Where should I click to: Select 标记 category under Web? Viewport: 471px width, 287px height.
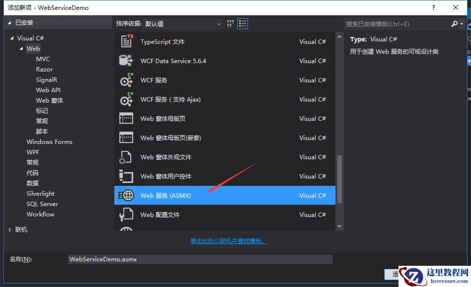click(42, 111)
